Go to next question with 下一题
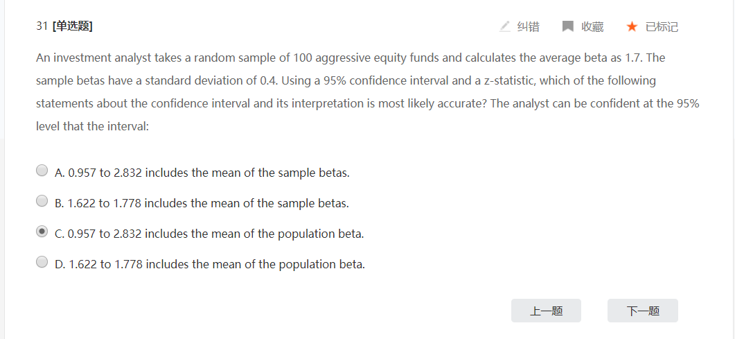The image size is (735, 339). 642,311
